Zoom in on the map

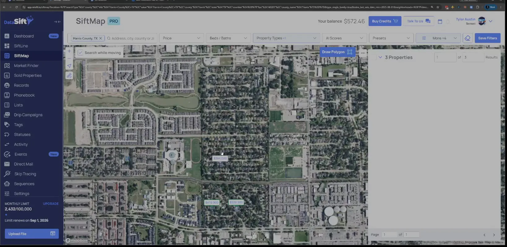(69, 51)
